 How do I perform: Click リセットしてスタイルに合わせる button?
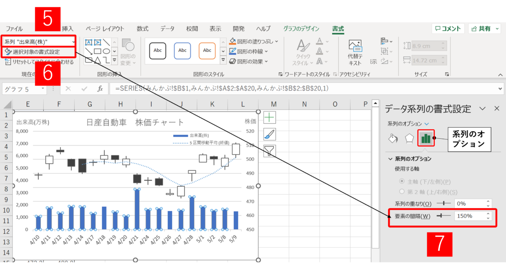pos(39,62)
